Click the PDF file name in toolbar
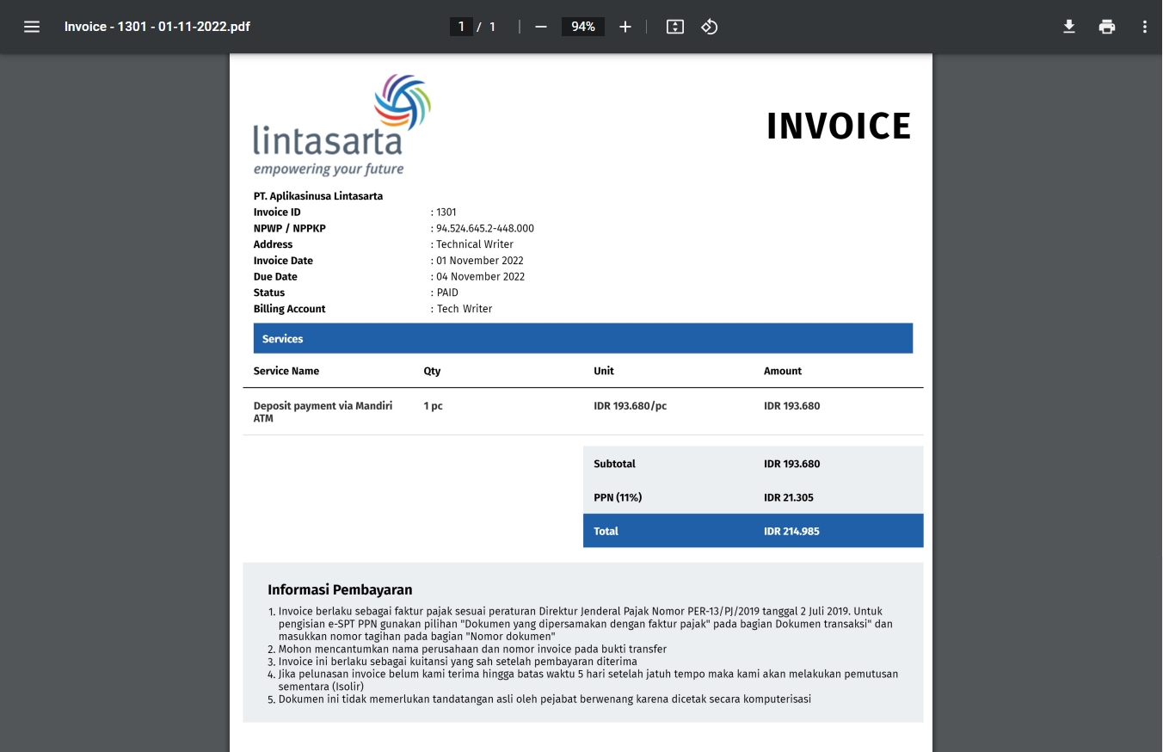This screenshot has height=752, width=1163. pos(157,27)
